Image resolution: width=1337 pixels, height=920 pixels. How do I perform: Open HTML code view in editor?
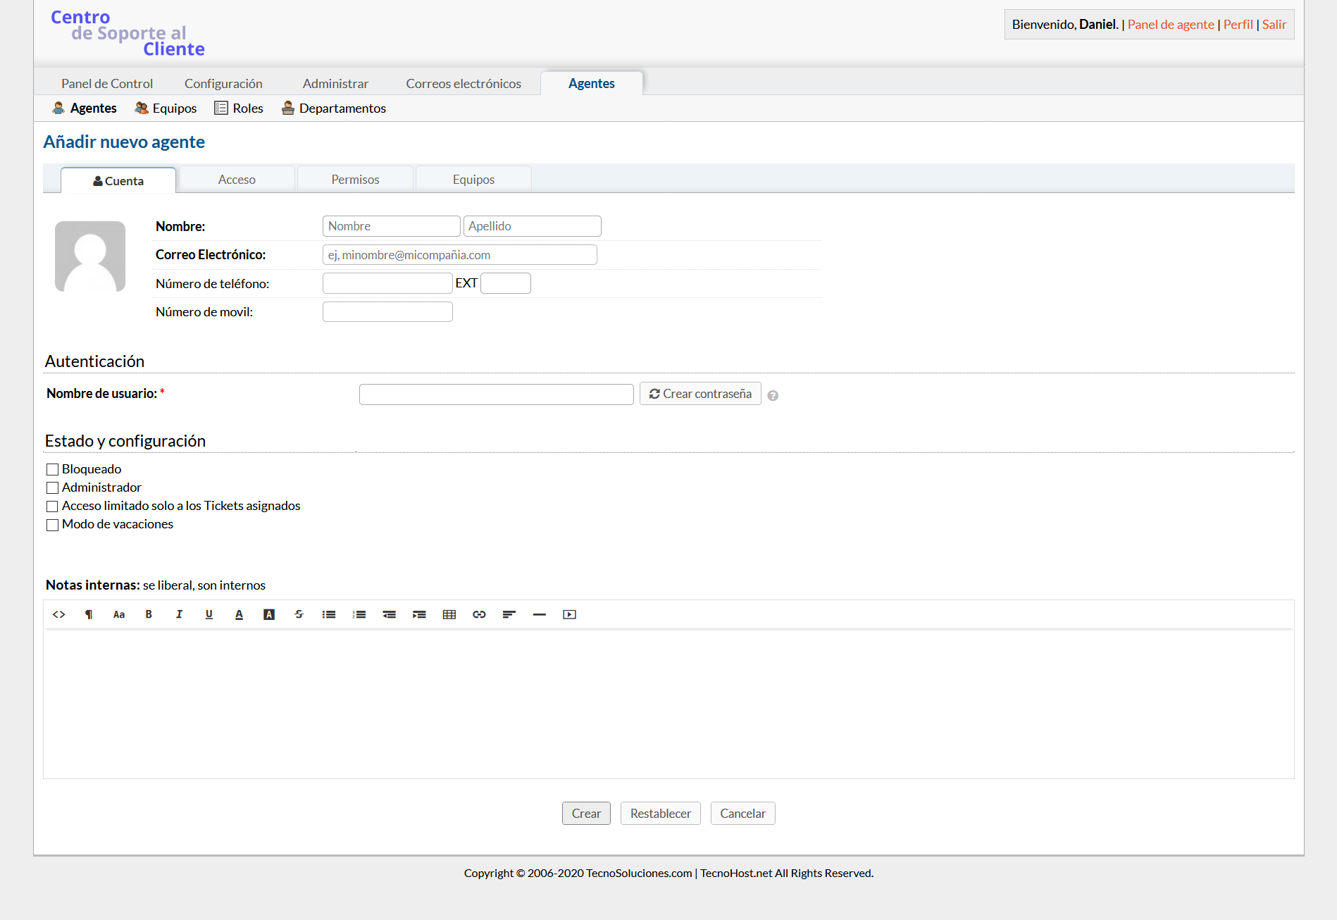(x=59, y=614)
